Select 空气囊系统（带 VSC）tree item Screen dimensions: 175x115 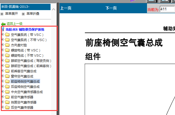tap(27, 35)
